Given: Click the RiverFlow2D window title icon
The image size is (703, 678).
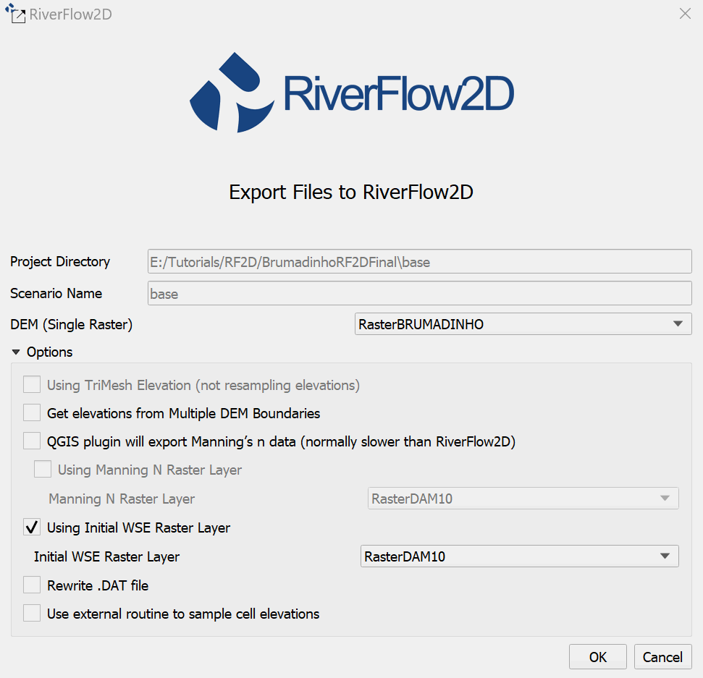Looking at the screenshot, I should tap(14, 14).
